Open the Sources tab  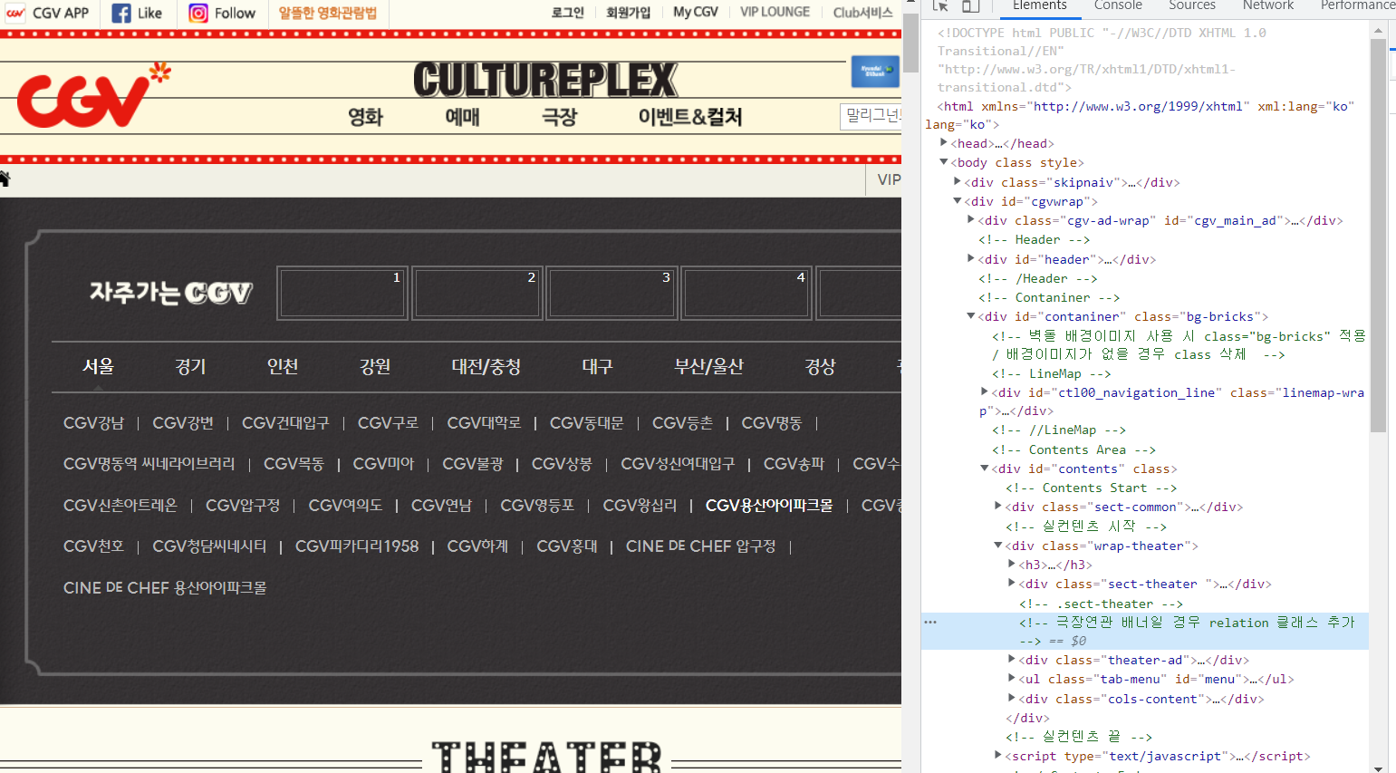point(1192,5)
